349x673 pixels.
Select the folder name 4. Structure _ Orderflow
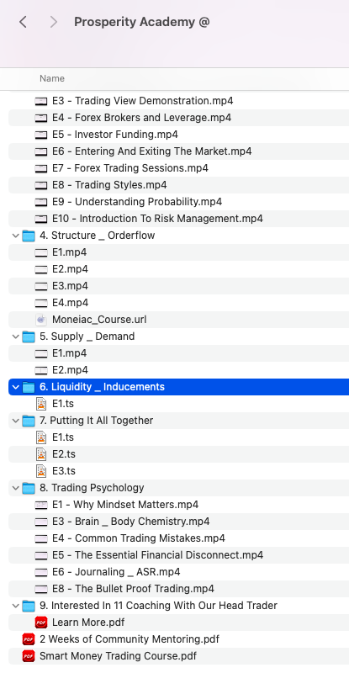[97, 236]
